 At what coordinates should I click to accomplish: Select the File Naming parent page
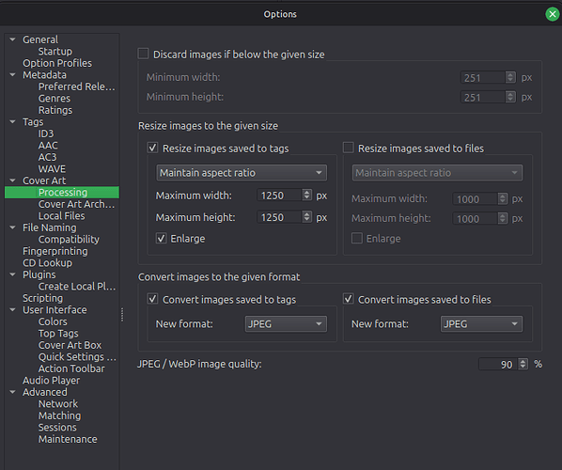50,227
